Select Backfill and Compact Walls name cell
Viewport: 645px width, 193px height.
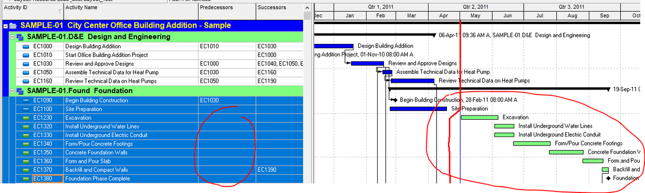131,170
